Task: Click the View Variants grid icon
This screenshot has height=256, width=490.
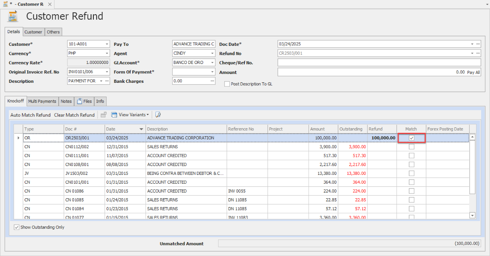Action: 114,115
